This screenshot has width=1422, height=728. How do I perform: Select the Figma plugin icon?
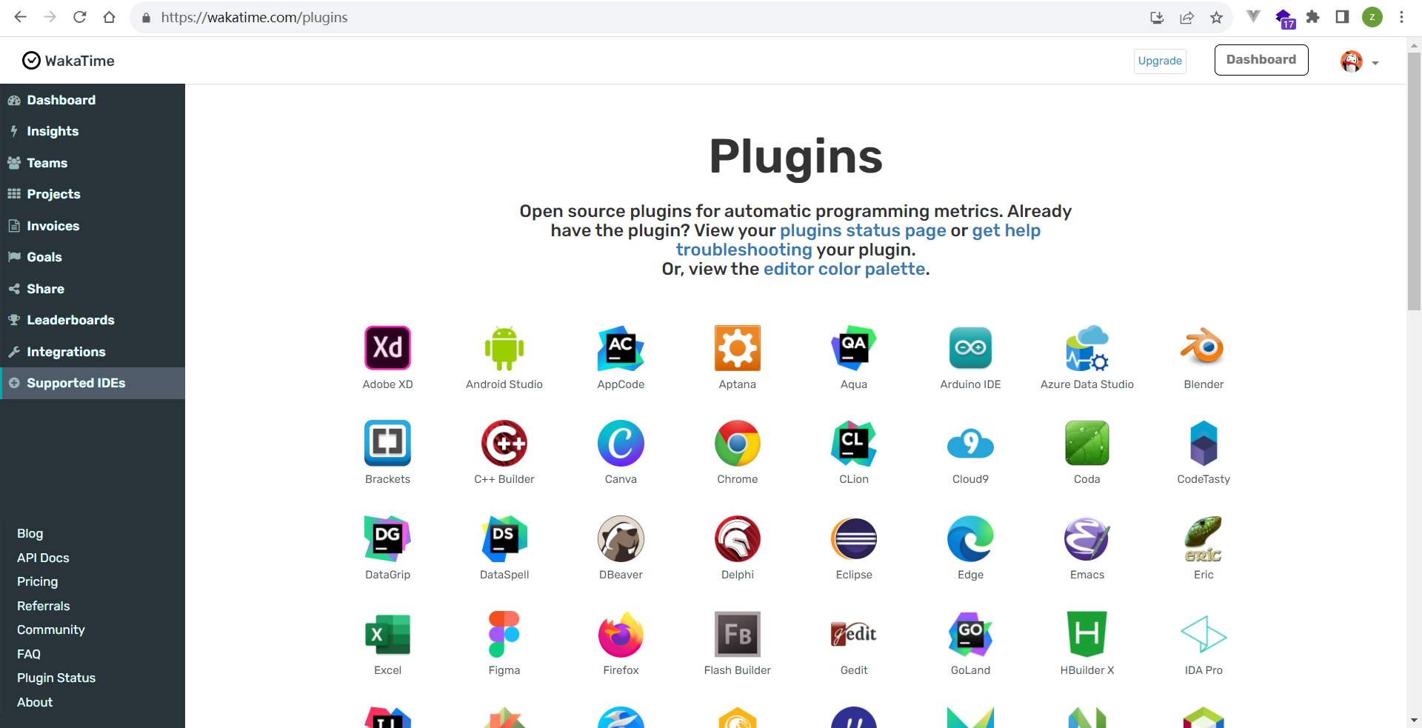(x=504, y=634)
